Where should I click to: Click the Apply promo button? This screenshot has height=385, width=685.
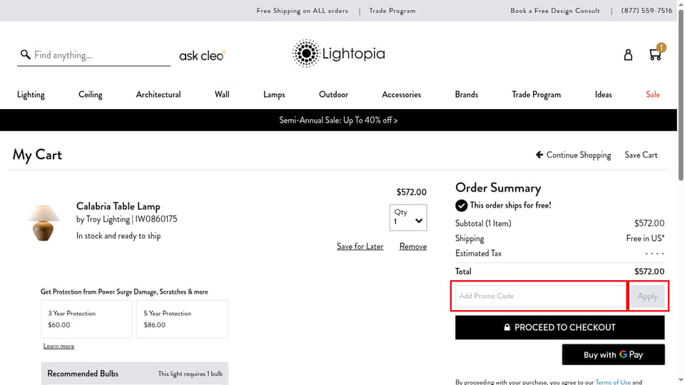click(647, 297)
